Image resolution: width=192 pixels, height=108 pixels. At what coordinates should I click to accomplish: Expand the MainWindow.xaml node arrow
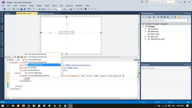coord(145,39)
